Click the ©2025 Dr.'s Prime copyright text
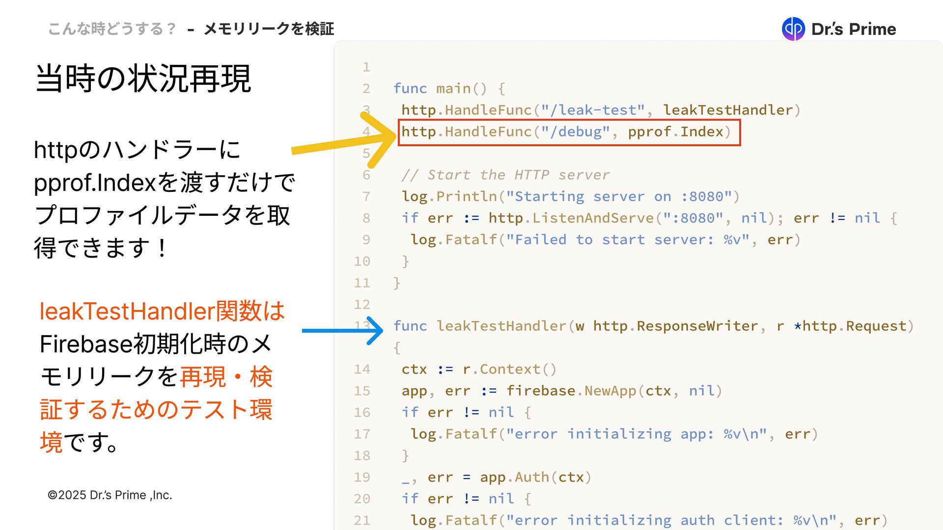The image size is (943, 530). pos(110,495)
